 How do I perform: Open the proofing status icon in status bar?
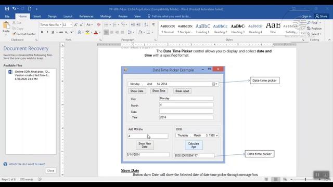click(x=40, y=179)
